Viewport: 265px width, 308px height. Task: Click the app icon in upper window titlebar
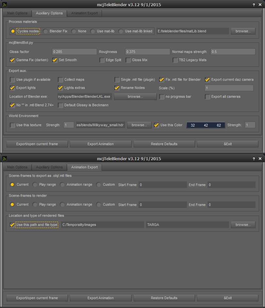pos(5,4)
